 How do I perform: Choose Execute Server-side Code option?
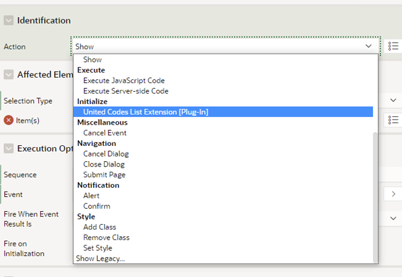click(x=223, y=91)
